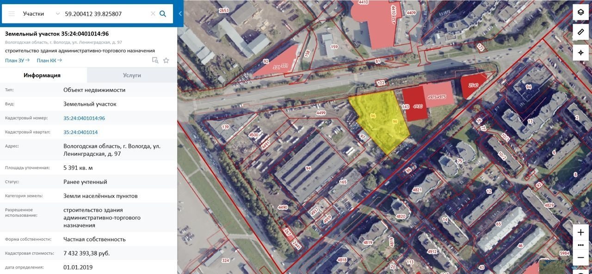
Task: Collapse the left information panel
Action: 180,14
